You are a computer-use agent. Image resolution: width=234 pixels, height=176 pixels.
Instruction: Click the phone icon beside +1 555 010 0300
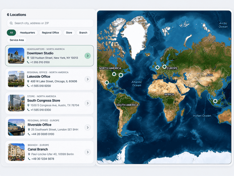[29, 110]
